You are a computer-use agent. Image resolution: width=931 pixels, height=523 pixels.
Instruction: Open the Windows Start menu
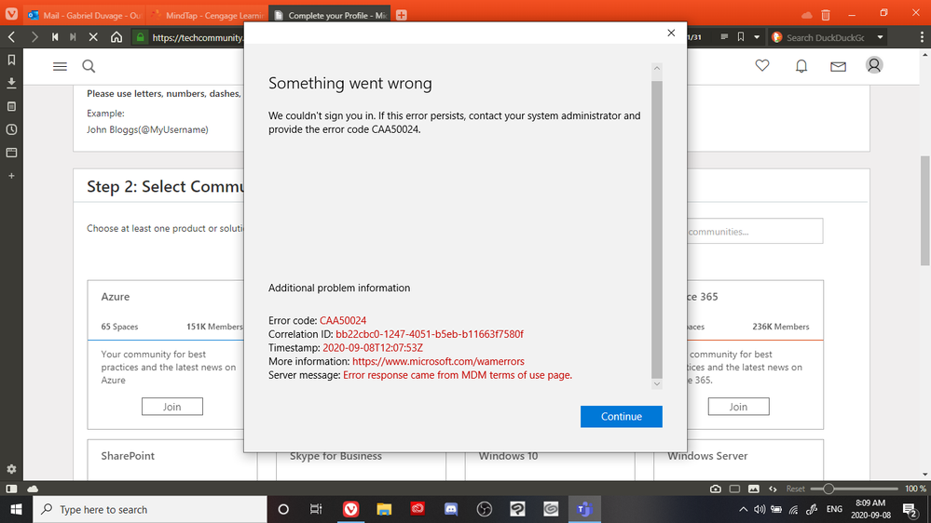[x=16, y=509]
